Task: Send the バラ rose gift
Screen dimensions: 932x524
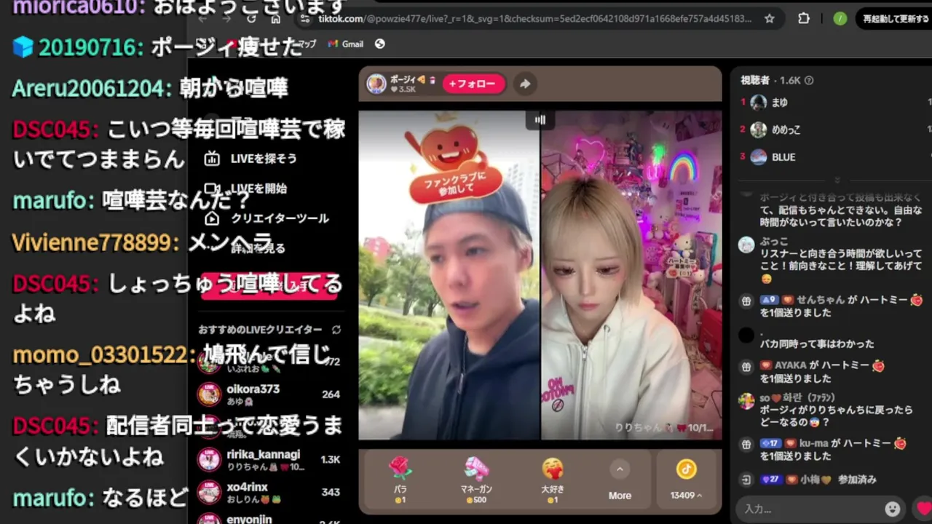Action: coord(400,480)
